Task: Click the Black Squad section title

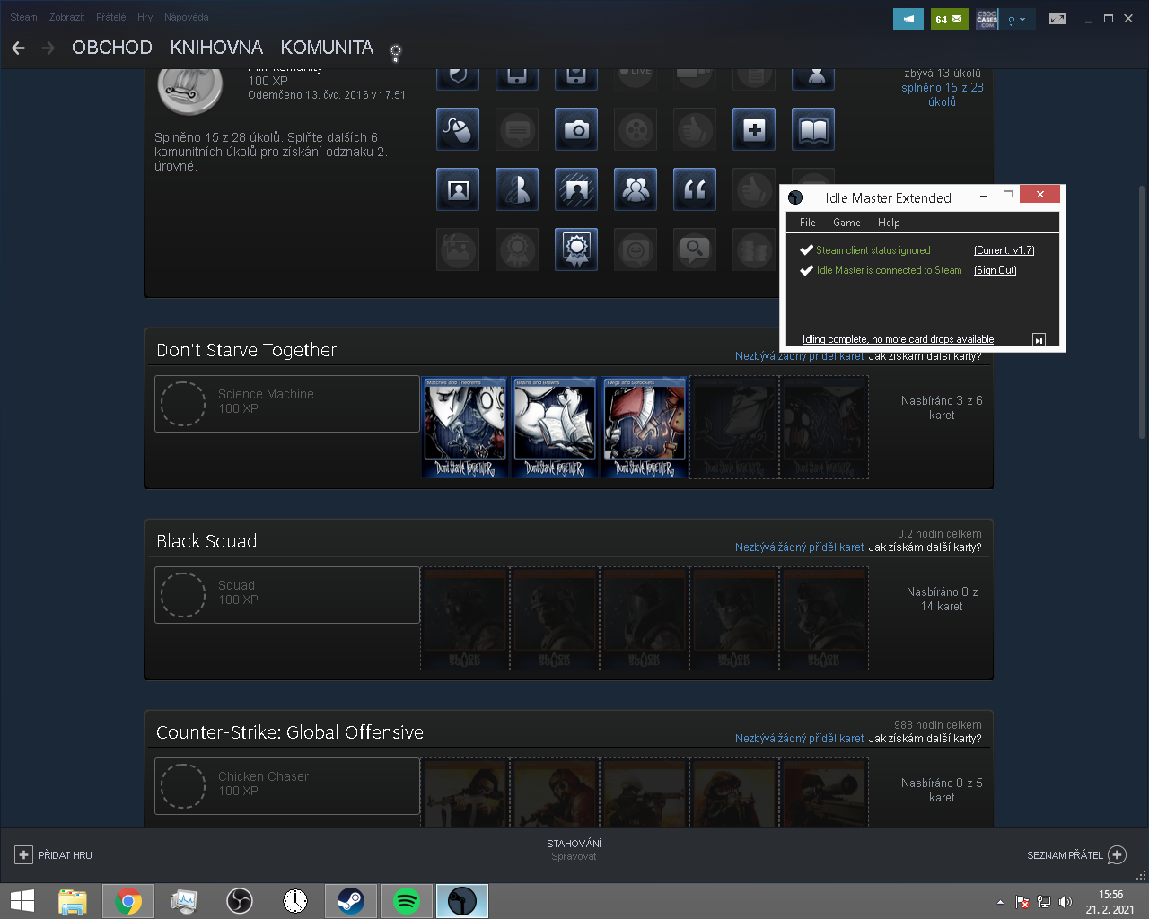Action: click(206, 541)
